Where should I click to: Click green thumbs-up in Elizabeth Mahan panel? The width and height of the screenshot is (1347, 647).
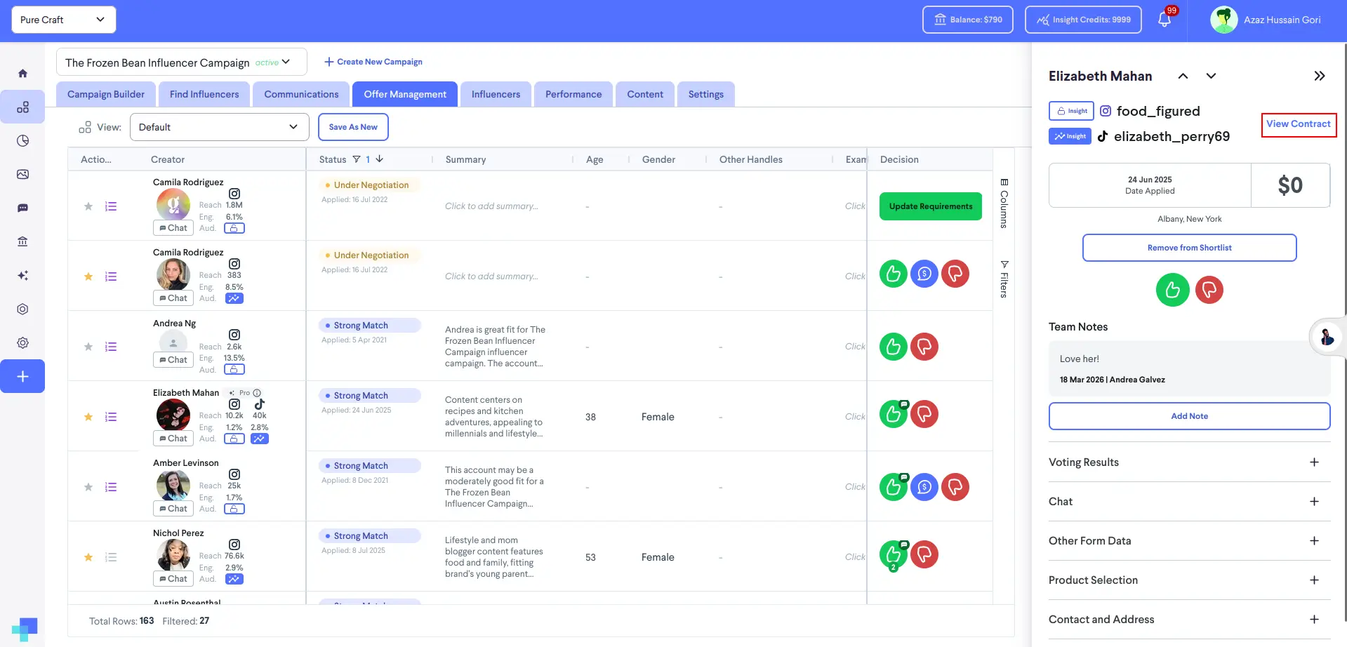click(x=1173, y=290)
